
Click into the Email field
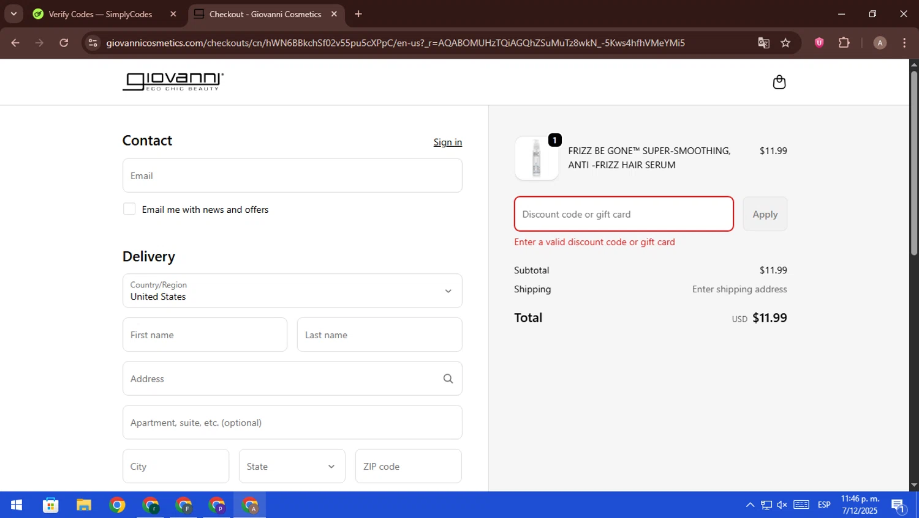click(x=292, y=176)
